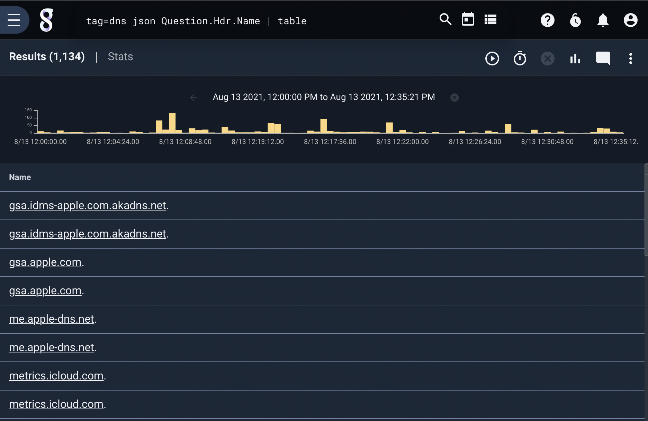Open the first metrics.icloud.com link

pos(56,376)
